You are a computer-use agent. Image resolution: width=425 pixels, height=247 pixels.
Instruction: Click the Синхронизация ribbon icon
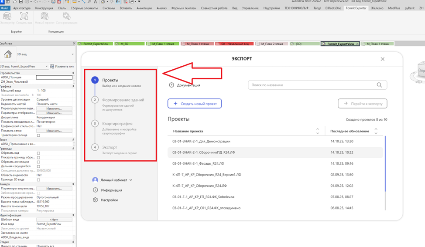click(x=66, y=17)
